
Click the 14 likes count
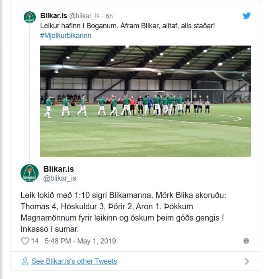click(x=35, y=241)
